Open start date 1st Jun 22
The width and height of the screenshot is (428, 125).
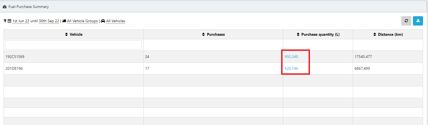pos(21,21)
